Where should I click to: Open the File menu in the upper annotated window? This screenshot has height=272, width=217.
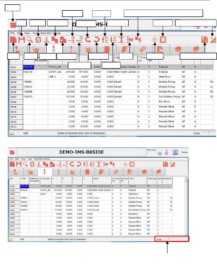click(x=12, y=33)
